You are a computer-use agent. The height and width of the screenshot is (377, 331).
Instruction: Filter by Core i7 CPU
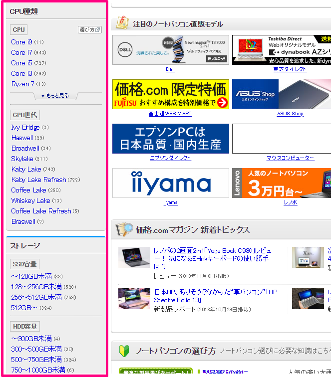click(21, 52)
